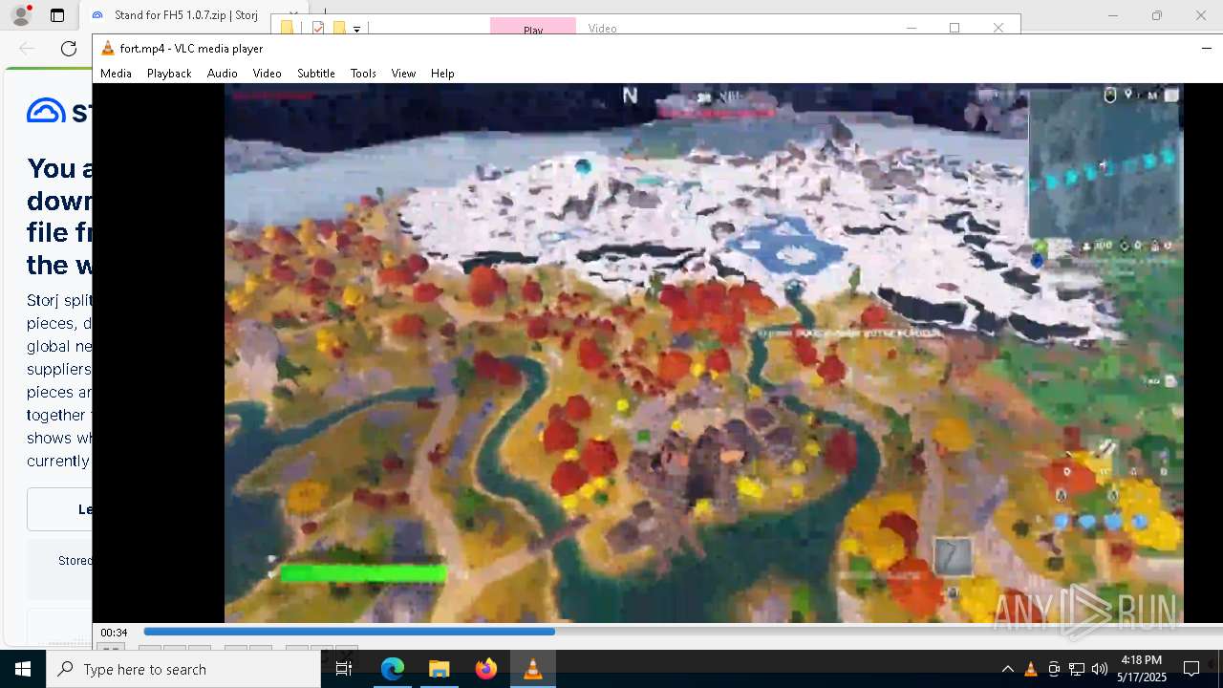Select the Video tab in File Explorer
This screenshot has height=688, width=1223.
pos(602,28)
